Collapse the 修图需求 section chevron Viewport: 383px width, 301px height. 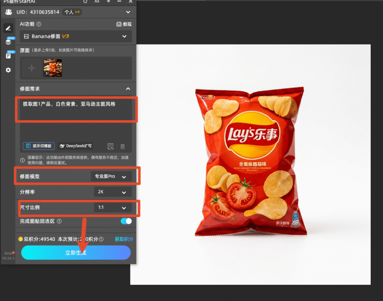pyautogui.click(x=128, y=89)
